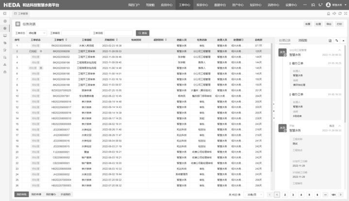Open 我的门户 in top navigation
This screenshot has height=201, width=349.
[134, 5]
